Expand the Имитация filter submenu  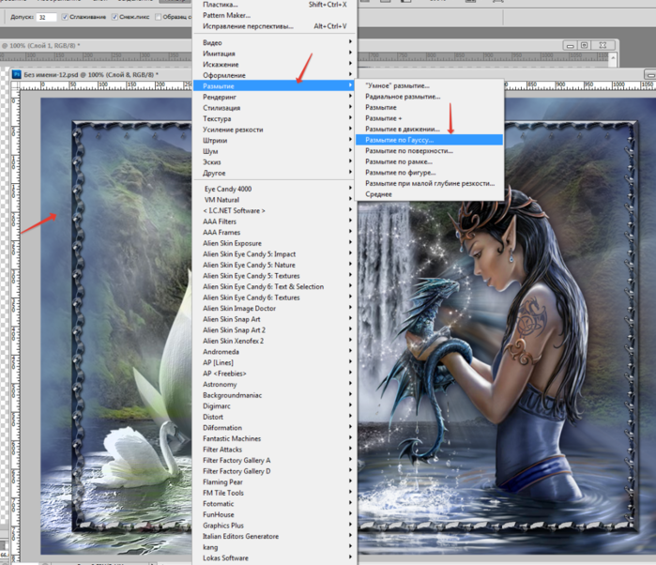(275, 53)
